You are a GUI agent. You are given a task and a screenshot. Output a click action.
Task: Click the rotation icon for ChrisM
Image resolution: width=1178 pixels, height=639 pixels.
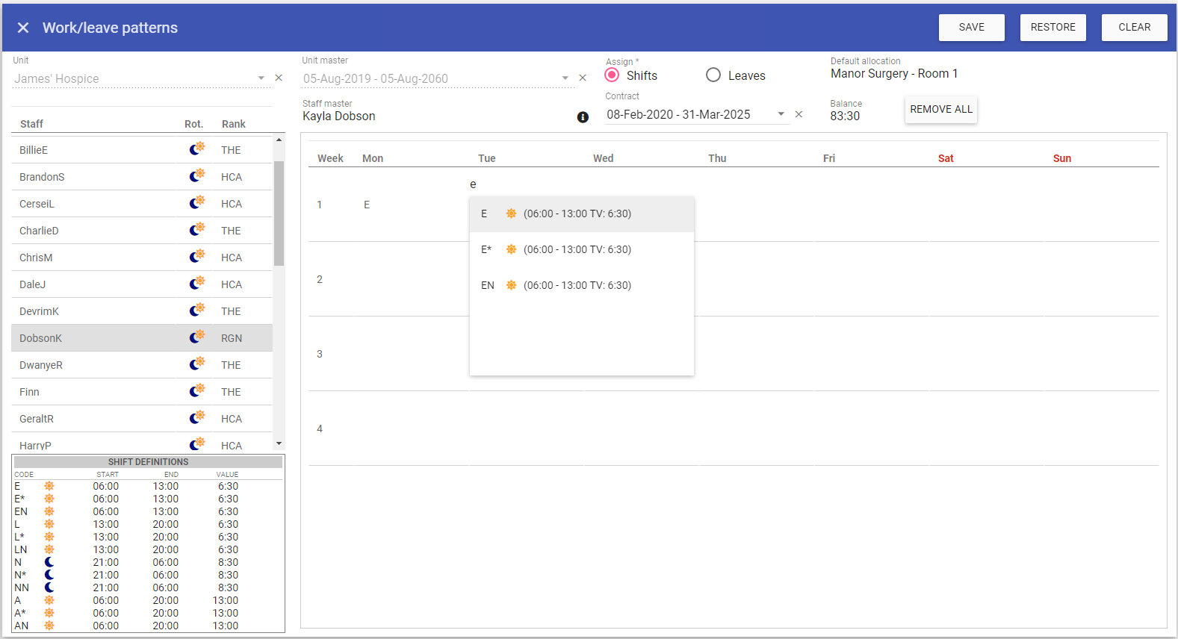[196, 257]
